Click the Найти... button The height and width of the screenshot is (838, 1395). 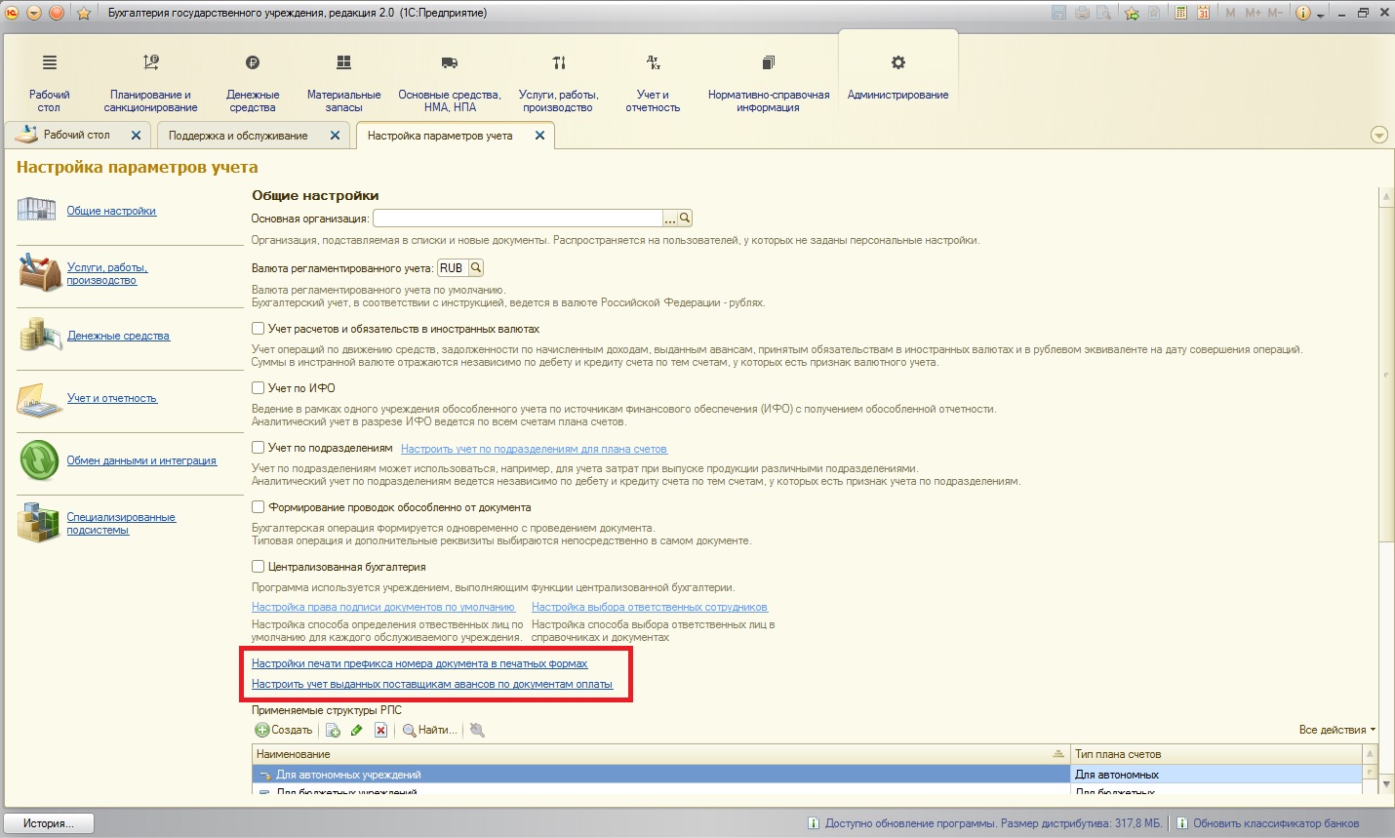point(429,730)
